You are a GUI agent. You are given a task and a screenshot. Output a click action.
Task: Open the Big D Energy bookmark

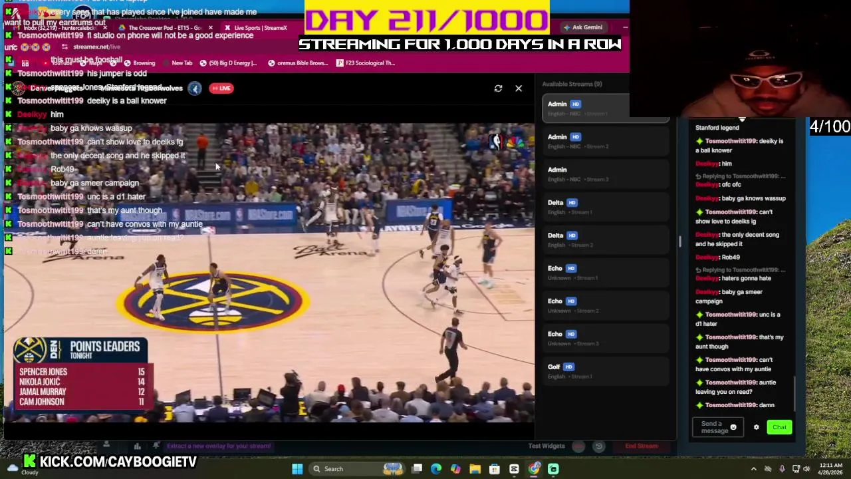(229, 63)
